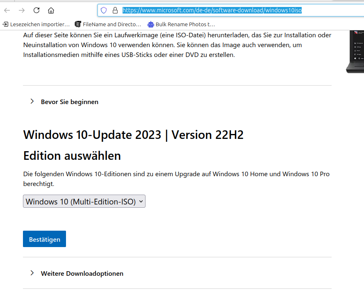The image size is (364, 295).
Task: Open tracking protection shield icon
Action: 104,10
